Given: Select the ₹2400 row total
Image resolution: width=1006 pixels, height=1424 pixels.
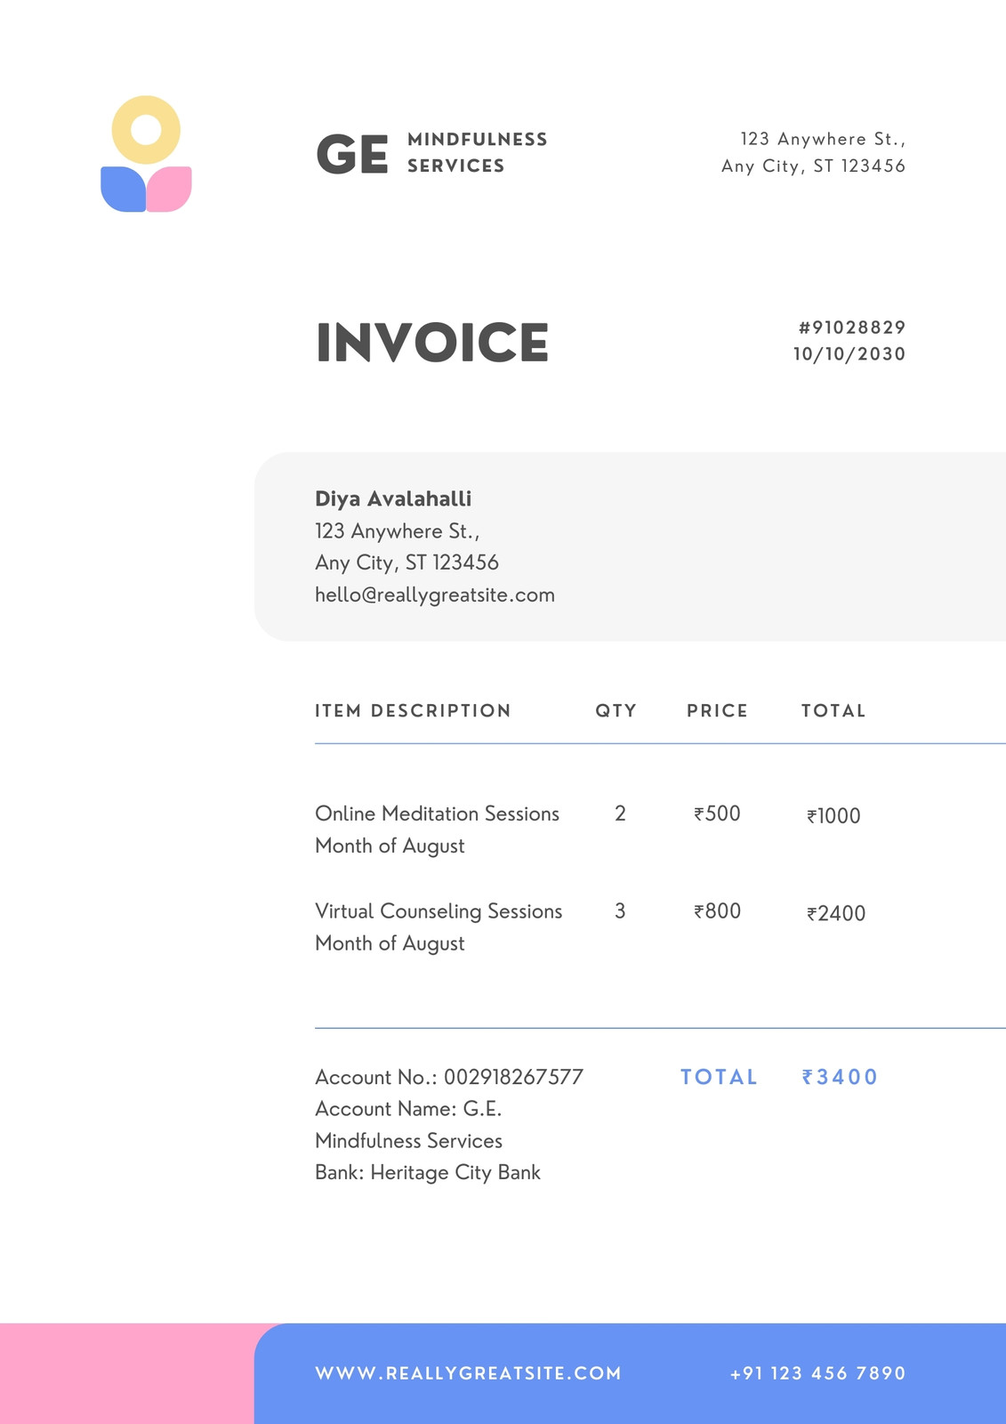Looking at the screenshot, I should click(836, 913).
